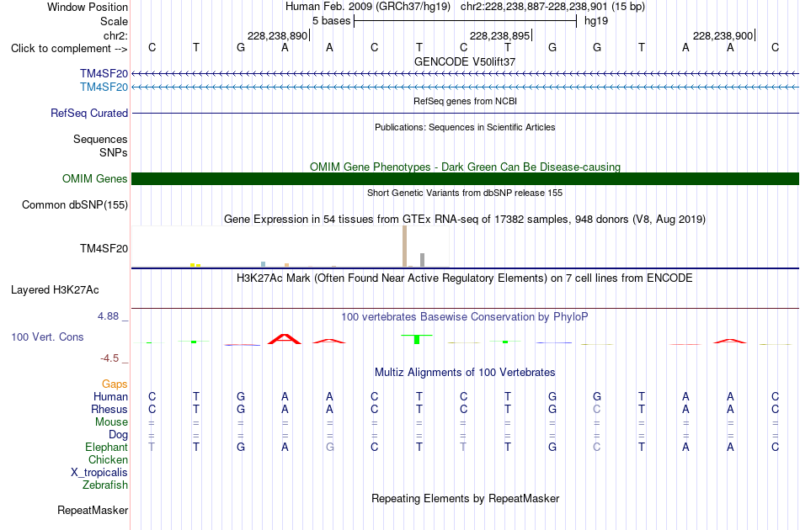Image resolution: width=800 pixels, height=530 pixels.
Task: Click the chr2: base position label
Action: (116, 35)
